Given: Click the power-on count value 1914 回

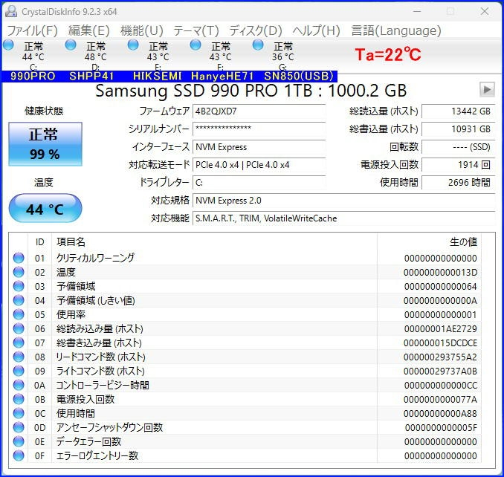Looking at the screenshot, I should pyautogui.click(x=459, y=165).
